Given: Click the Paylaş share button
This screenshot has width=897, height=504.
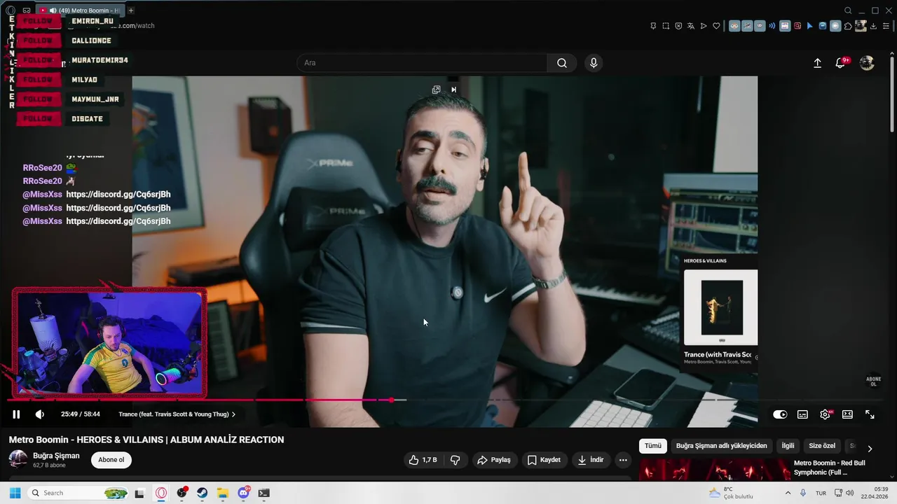Looking at the screenshot, I should [x=493, y=460].
